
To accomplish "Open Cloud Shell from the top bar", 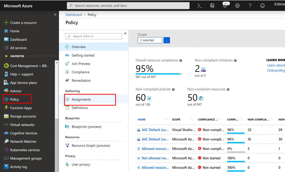I will click(x=200, y=6).
